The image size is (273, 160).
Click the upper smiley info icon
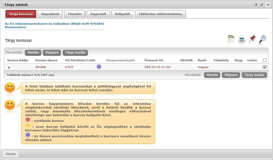10,88
